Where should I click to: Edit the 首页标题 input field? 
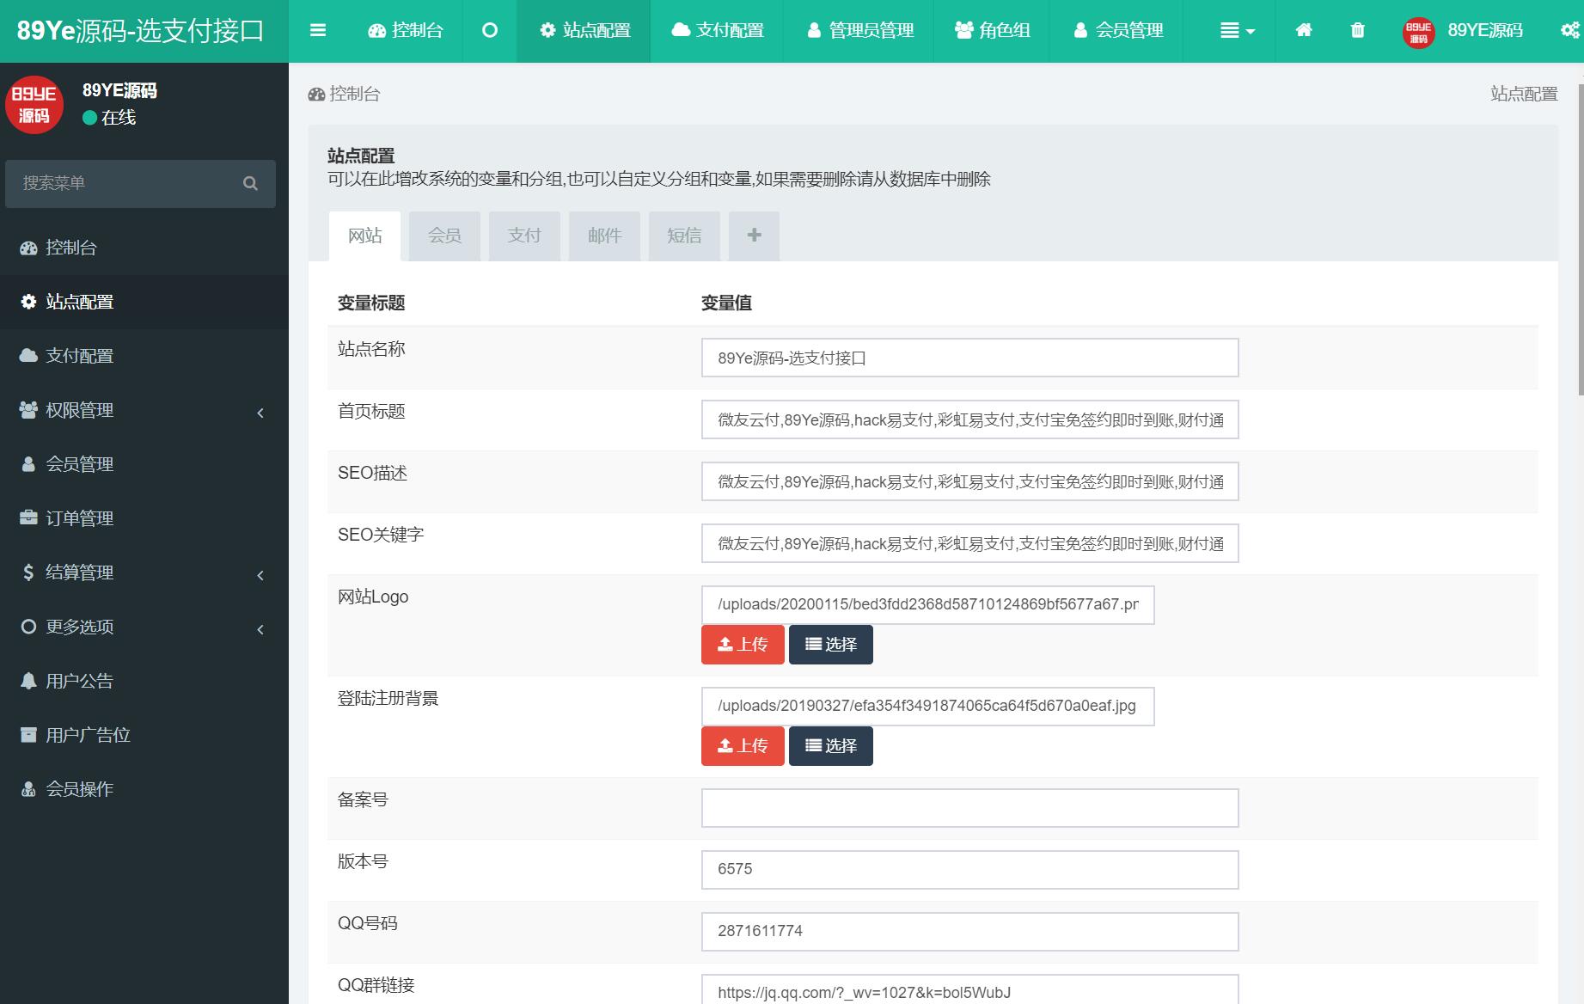click(x=969, y=419)
